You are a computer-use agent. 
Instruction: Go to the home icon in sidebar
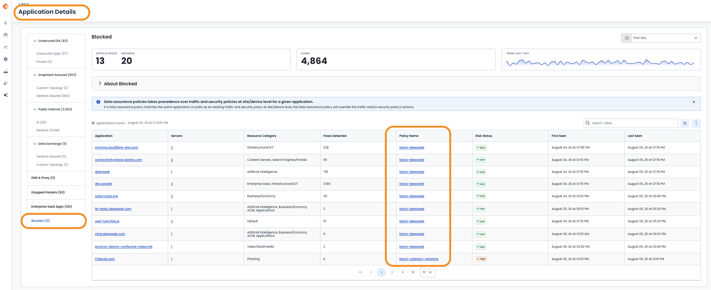click(x=6, y=35)
